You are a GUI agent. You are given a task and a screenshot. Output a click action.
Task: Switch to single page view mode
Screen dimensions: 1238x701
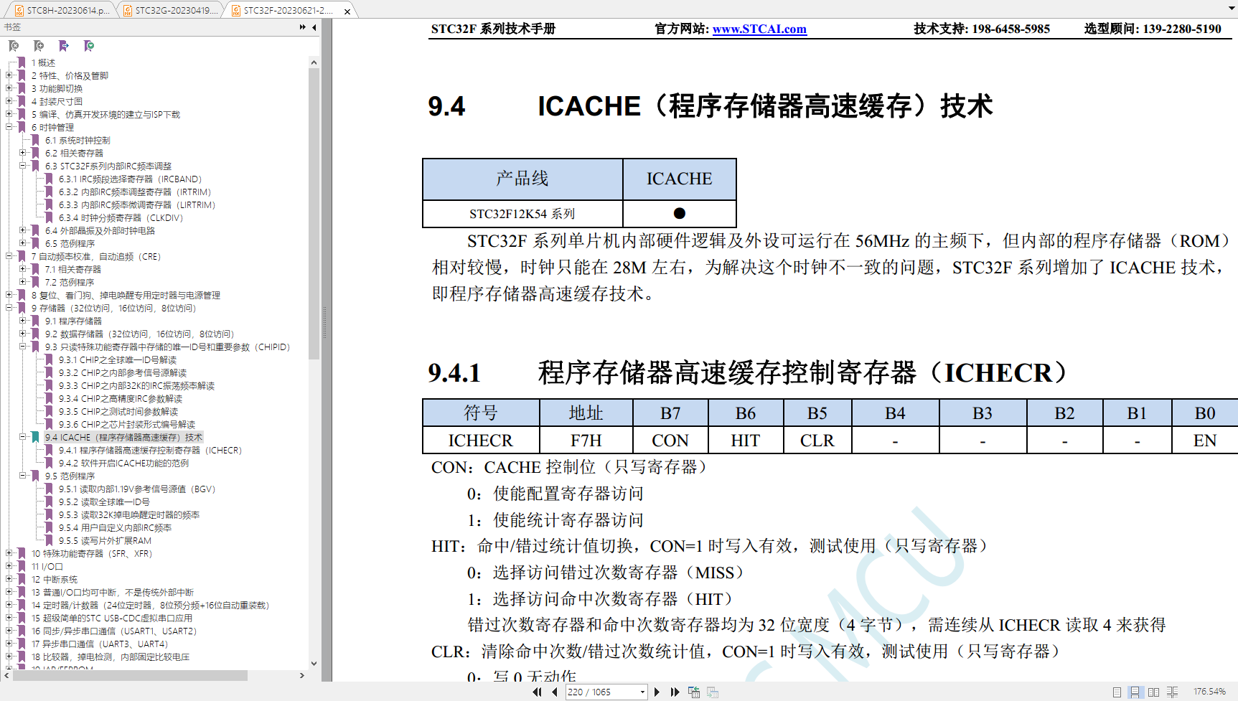click(1117, 692)
